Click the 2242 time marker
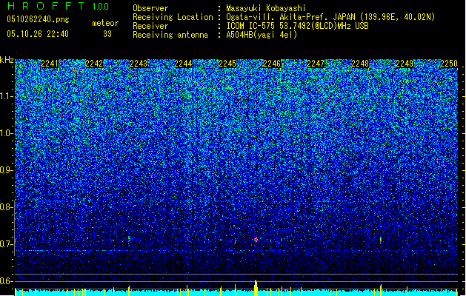This screenshot has width=466, height=296. [94, 64]
